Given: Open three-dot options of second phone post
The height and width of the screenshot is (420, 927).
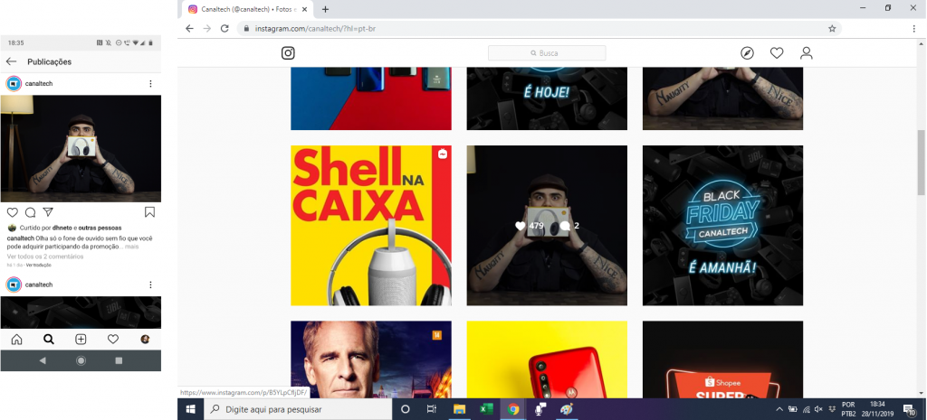Looking at the screenshot, I should [150, 285].
